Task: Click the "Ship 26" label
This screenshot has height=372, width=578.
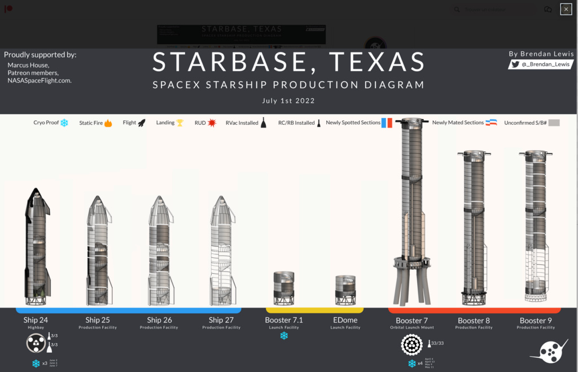Action: [x=160, y=320]
